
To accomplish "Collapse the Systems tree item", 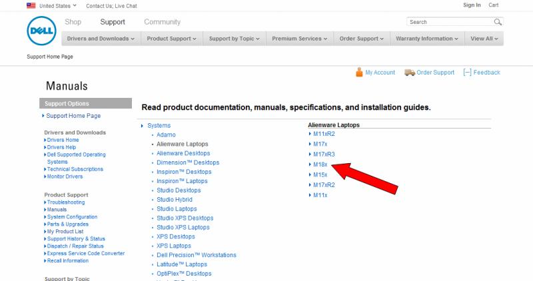I will [x=143, y=126].
